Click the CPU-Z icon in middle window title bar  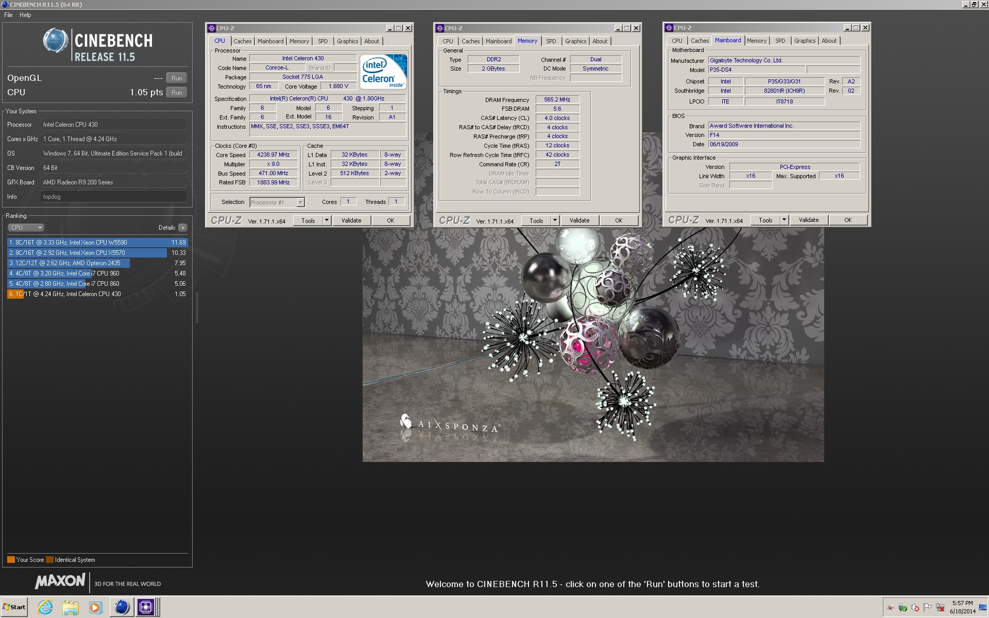(439, 28)
